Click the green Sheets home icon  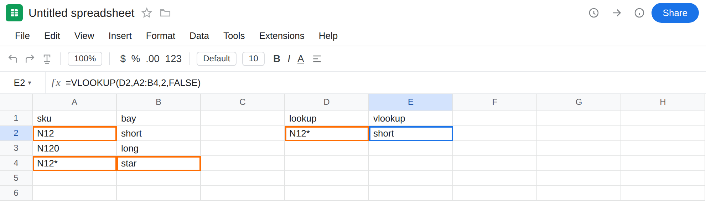pos(14,13)
